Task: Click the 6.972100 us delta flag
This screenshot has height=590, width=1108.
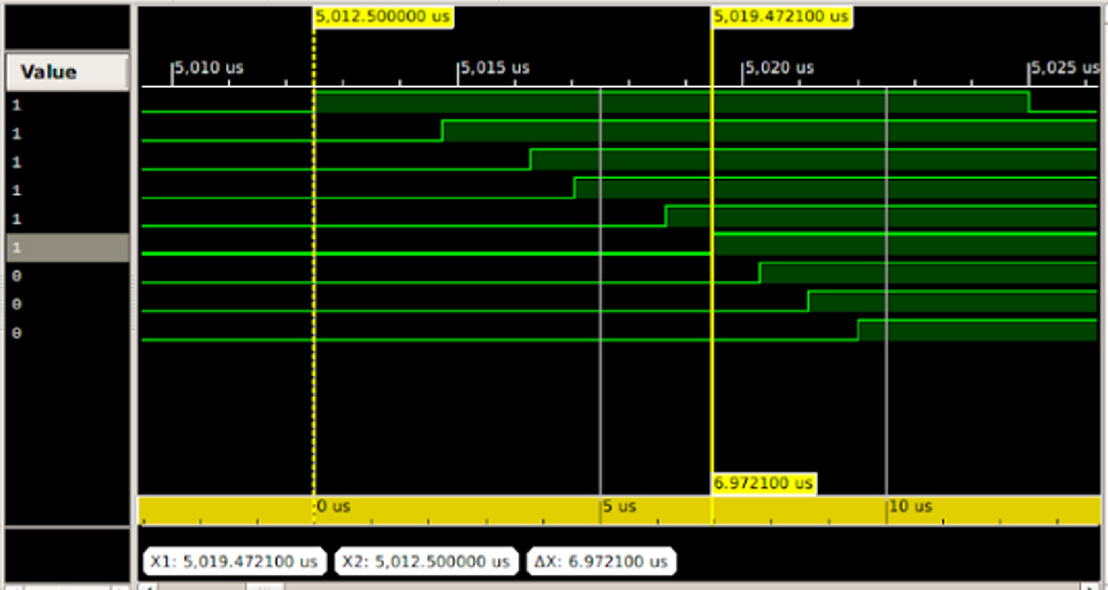Action: (764, 483)
